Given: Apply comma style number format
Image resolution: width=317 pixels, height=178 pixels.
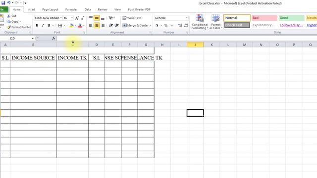Looking at the screenshot, I should point(172,25).
